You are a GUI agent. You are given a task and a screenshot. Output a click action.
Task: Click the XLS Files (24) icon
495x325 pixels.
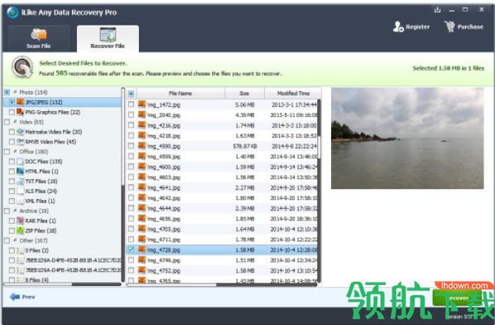pos(20,191)
